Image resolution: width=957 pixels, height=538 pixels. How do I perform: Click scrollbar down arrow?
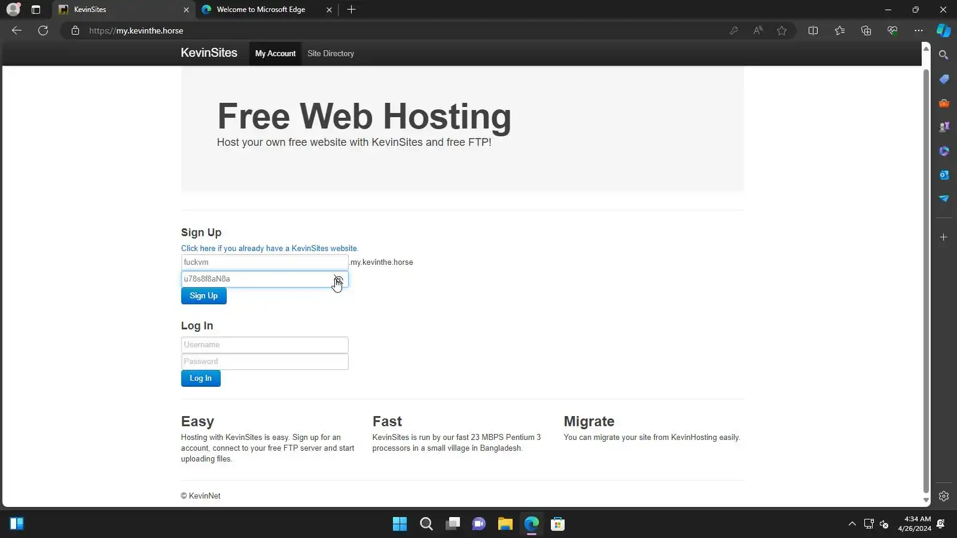pyautogui.click(x=926, y=500)
